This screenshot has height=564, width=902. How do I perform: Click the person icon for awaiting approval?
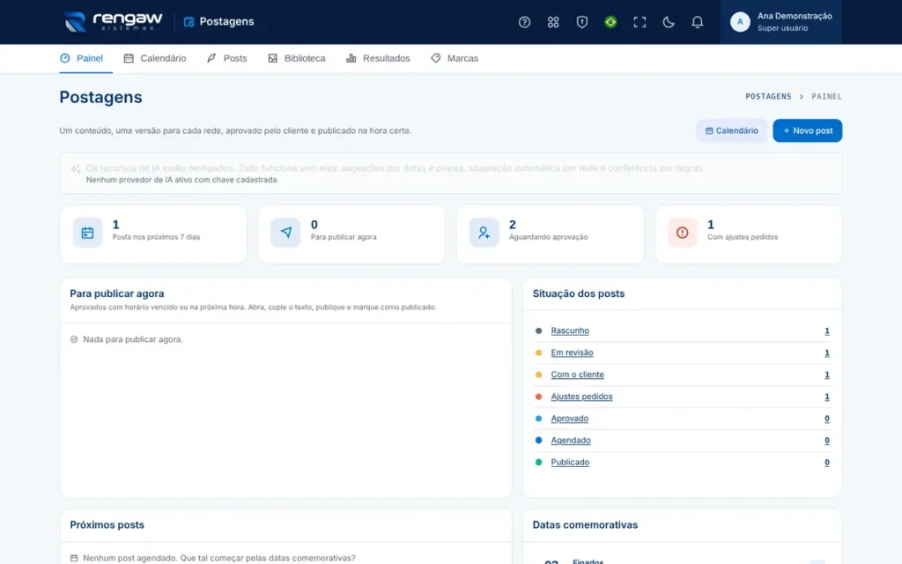(x=484, y=233)
